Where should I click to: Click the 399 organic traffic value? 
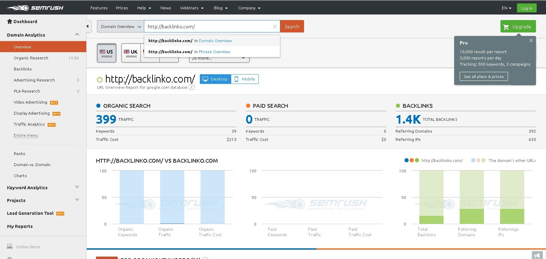tap(106, 119)
